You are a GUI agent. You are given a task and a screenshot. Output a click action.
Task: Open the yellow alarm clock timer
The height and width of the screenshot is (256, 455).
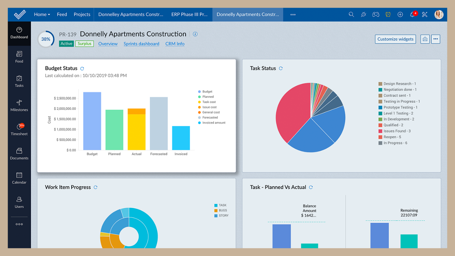pyautogui.click(x=388, y=15)
